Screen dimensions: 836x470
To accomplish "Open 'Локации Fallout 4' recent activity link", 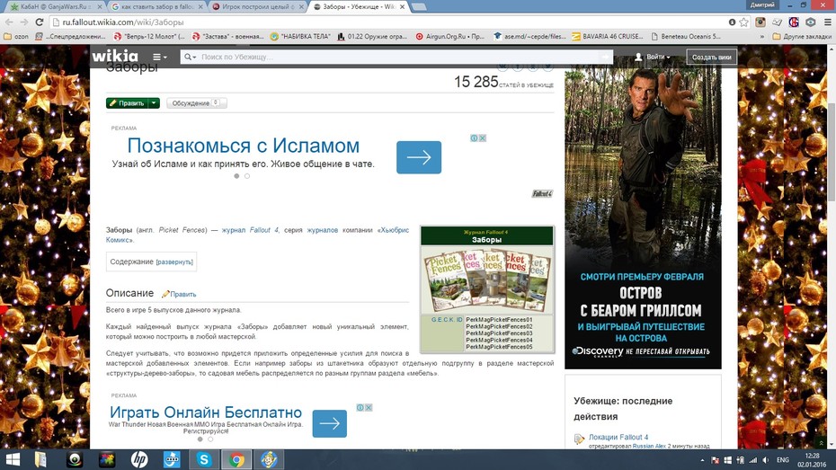I will (618, 437).
